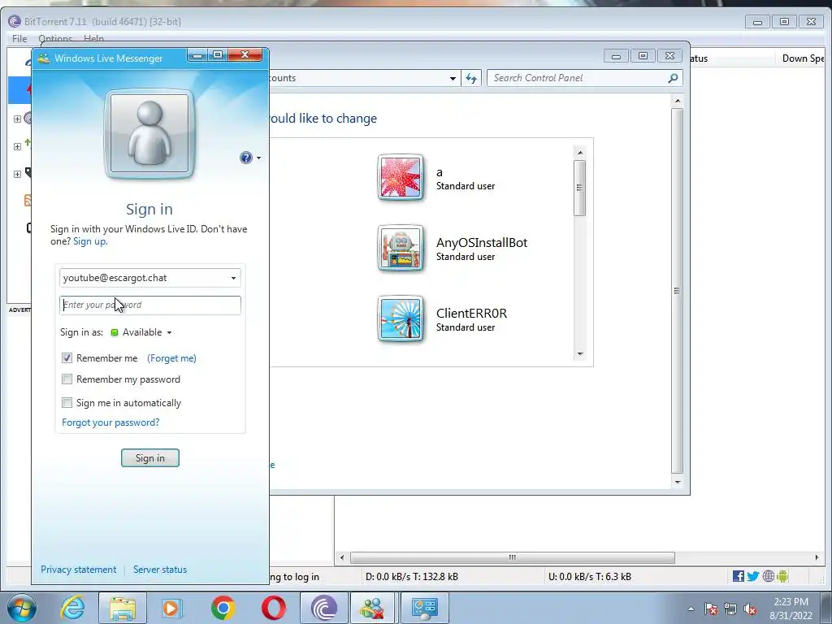Click the globe web icon in status bar
832x624 pixels.
[x=769, y=576]
